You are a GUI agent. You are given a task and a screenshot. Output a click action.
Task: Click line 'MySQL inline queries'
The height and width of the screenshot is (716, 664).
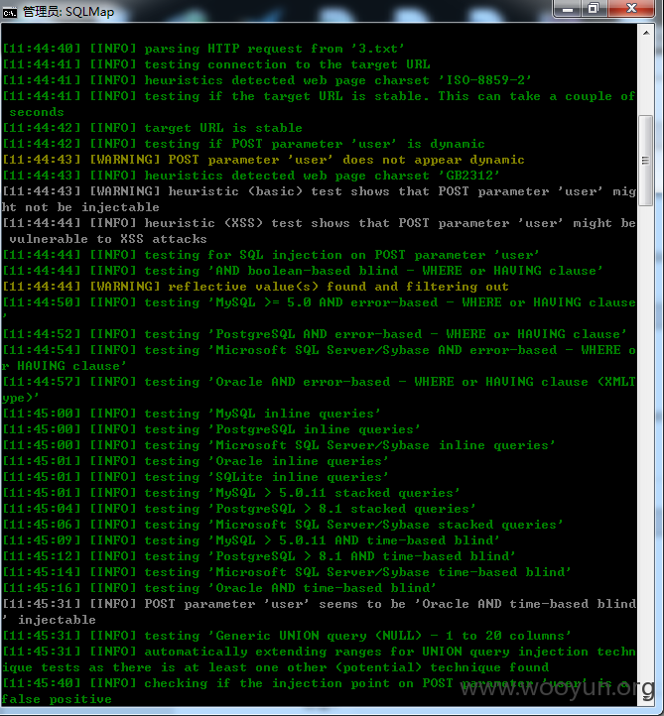pos(191,414)
